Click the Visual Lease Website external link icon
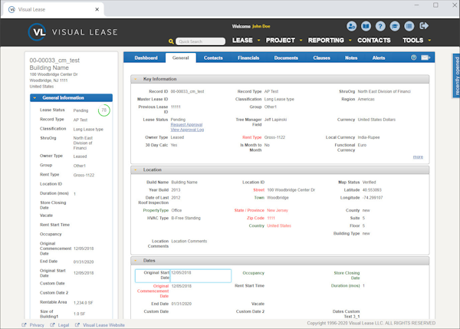Viewport: 460px width, 329px height. point(77,325)
